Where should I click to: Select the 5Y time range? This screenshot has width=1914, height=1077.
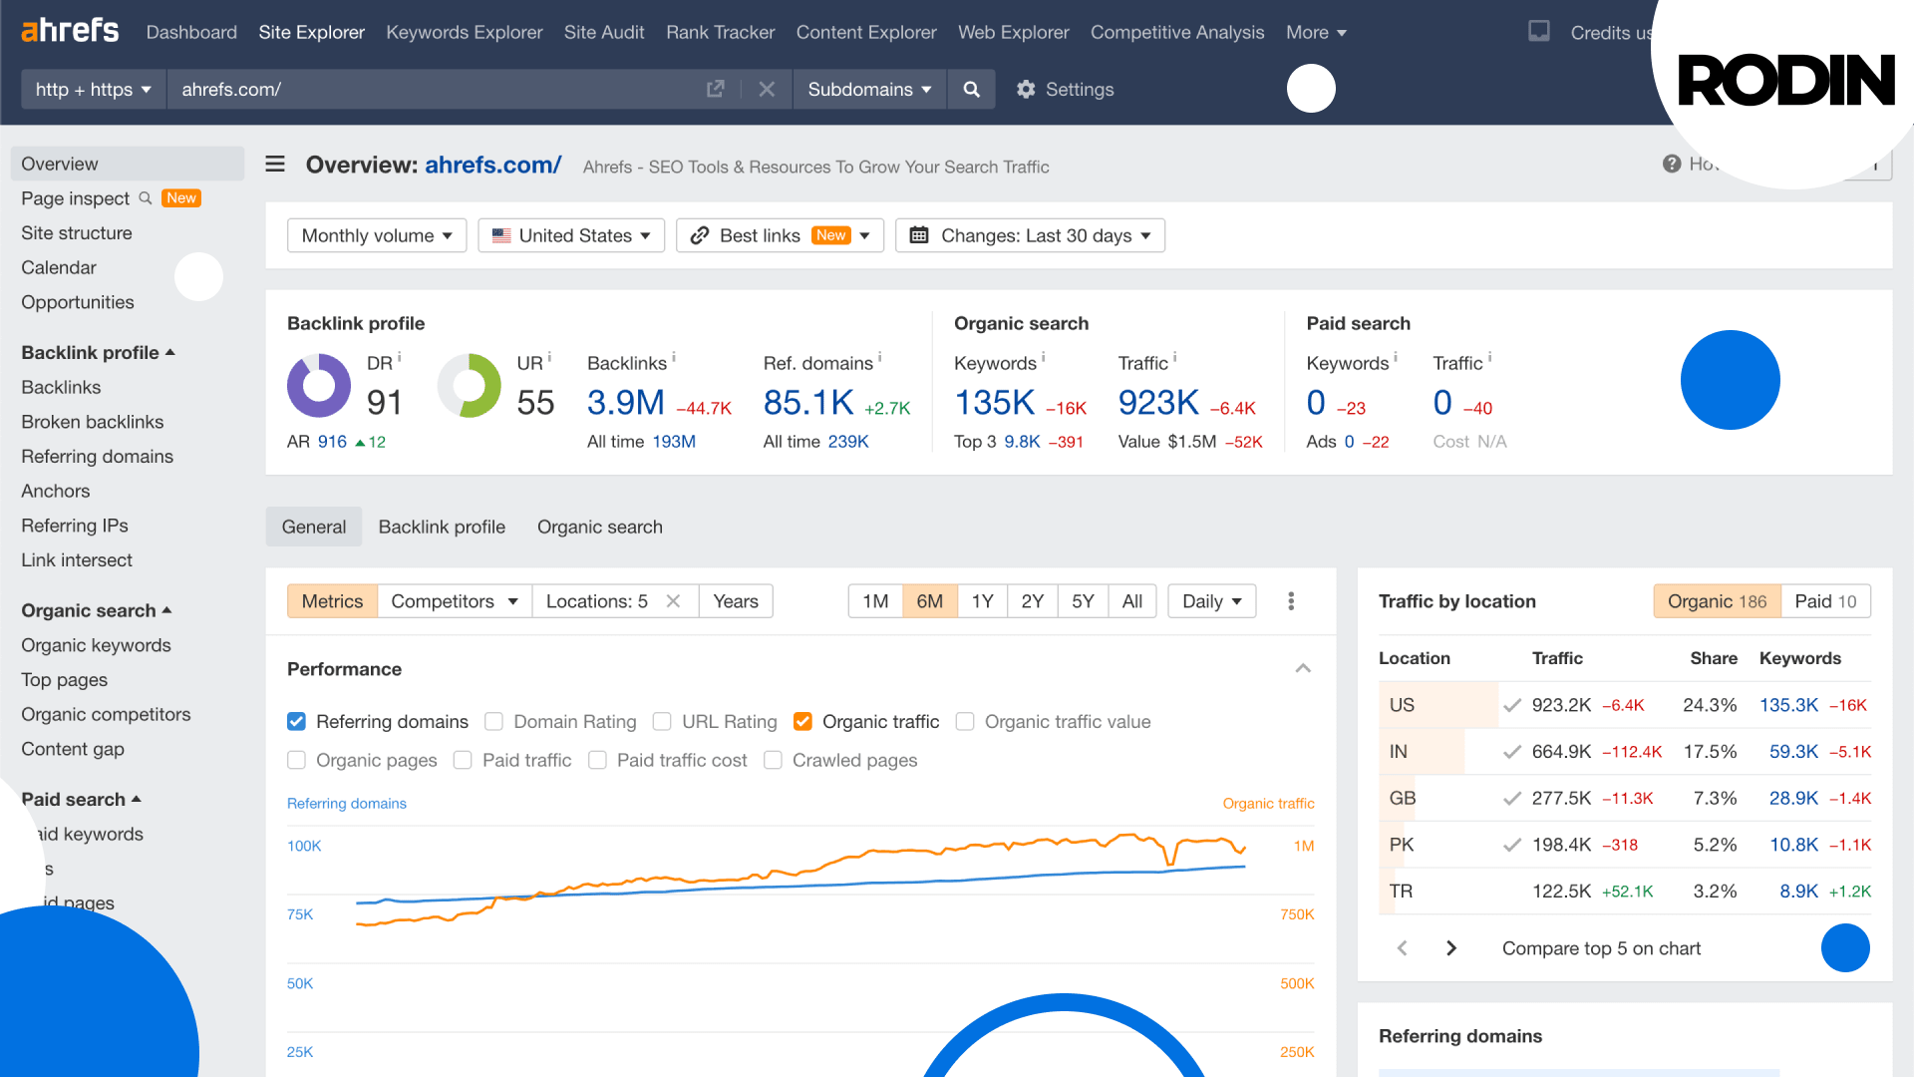(x=1083, y=600)
